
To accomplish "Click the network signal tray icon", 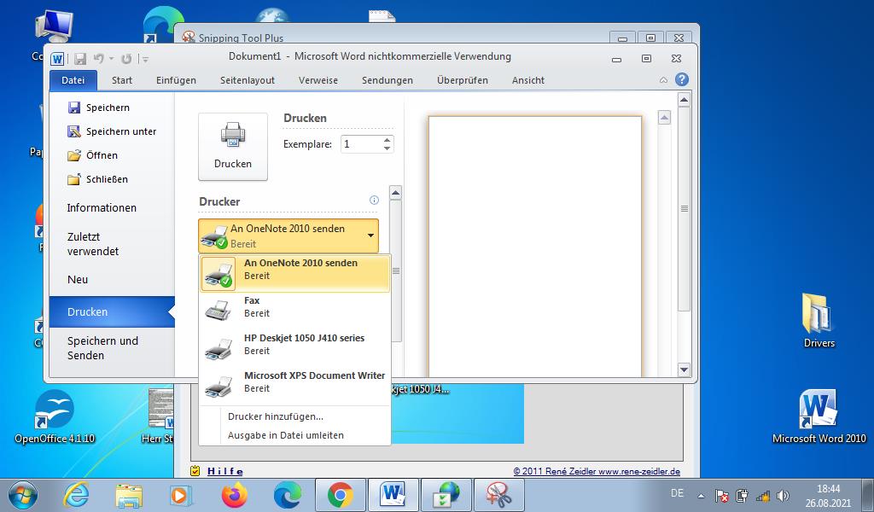I will point(762,495).
